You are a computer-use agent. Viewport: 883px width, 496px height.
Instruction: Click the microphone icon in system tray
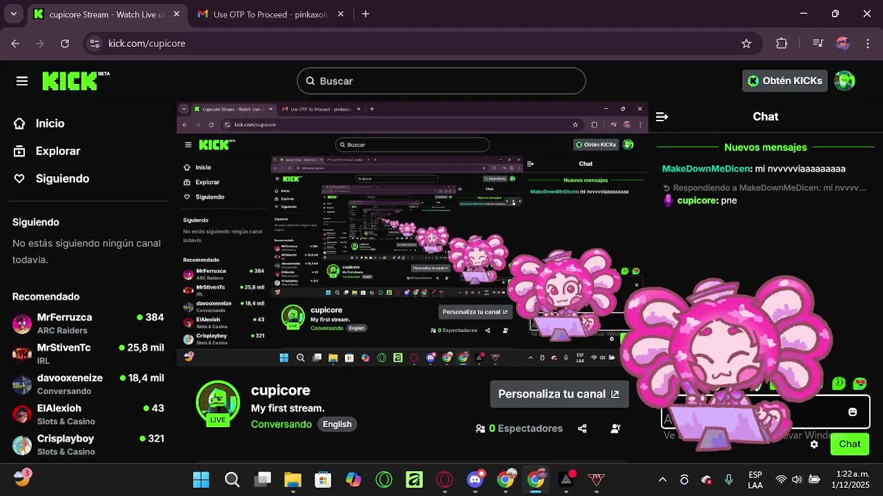click(x=728, y=479)
